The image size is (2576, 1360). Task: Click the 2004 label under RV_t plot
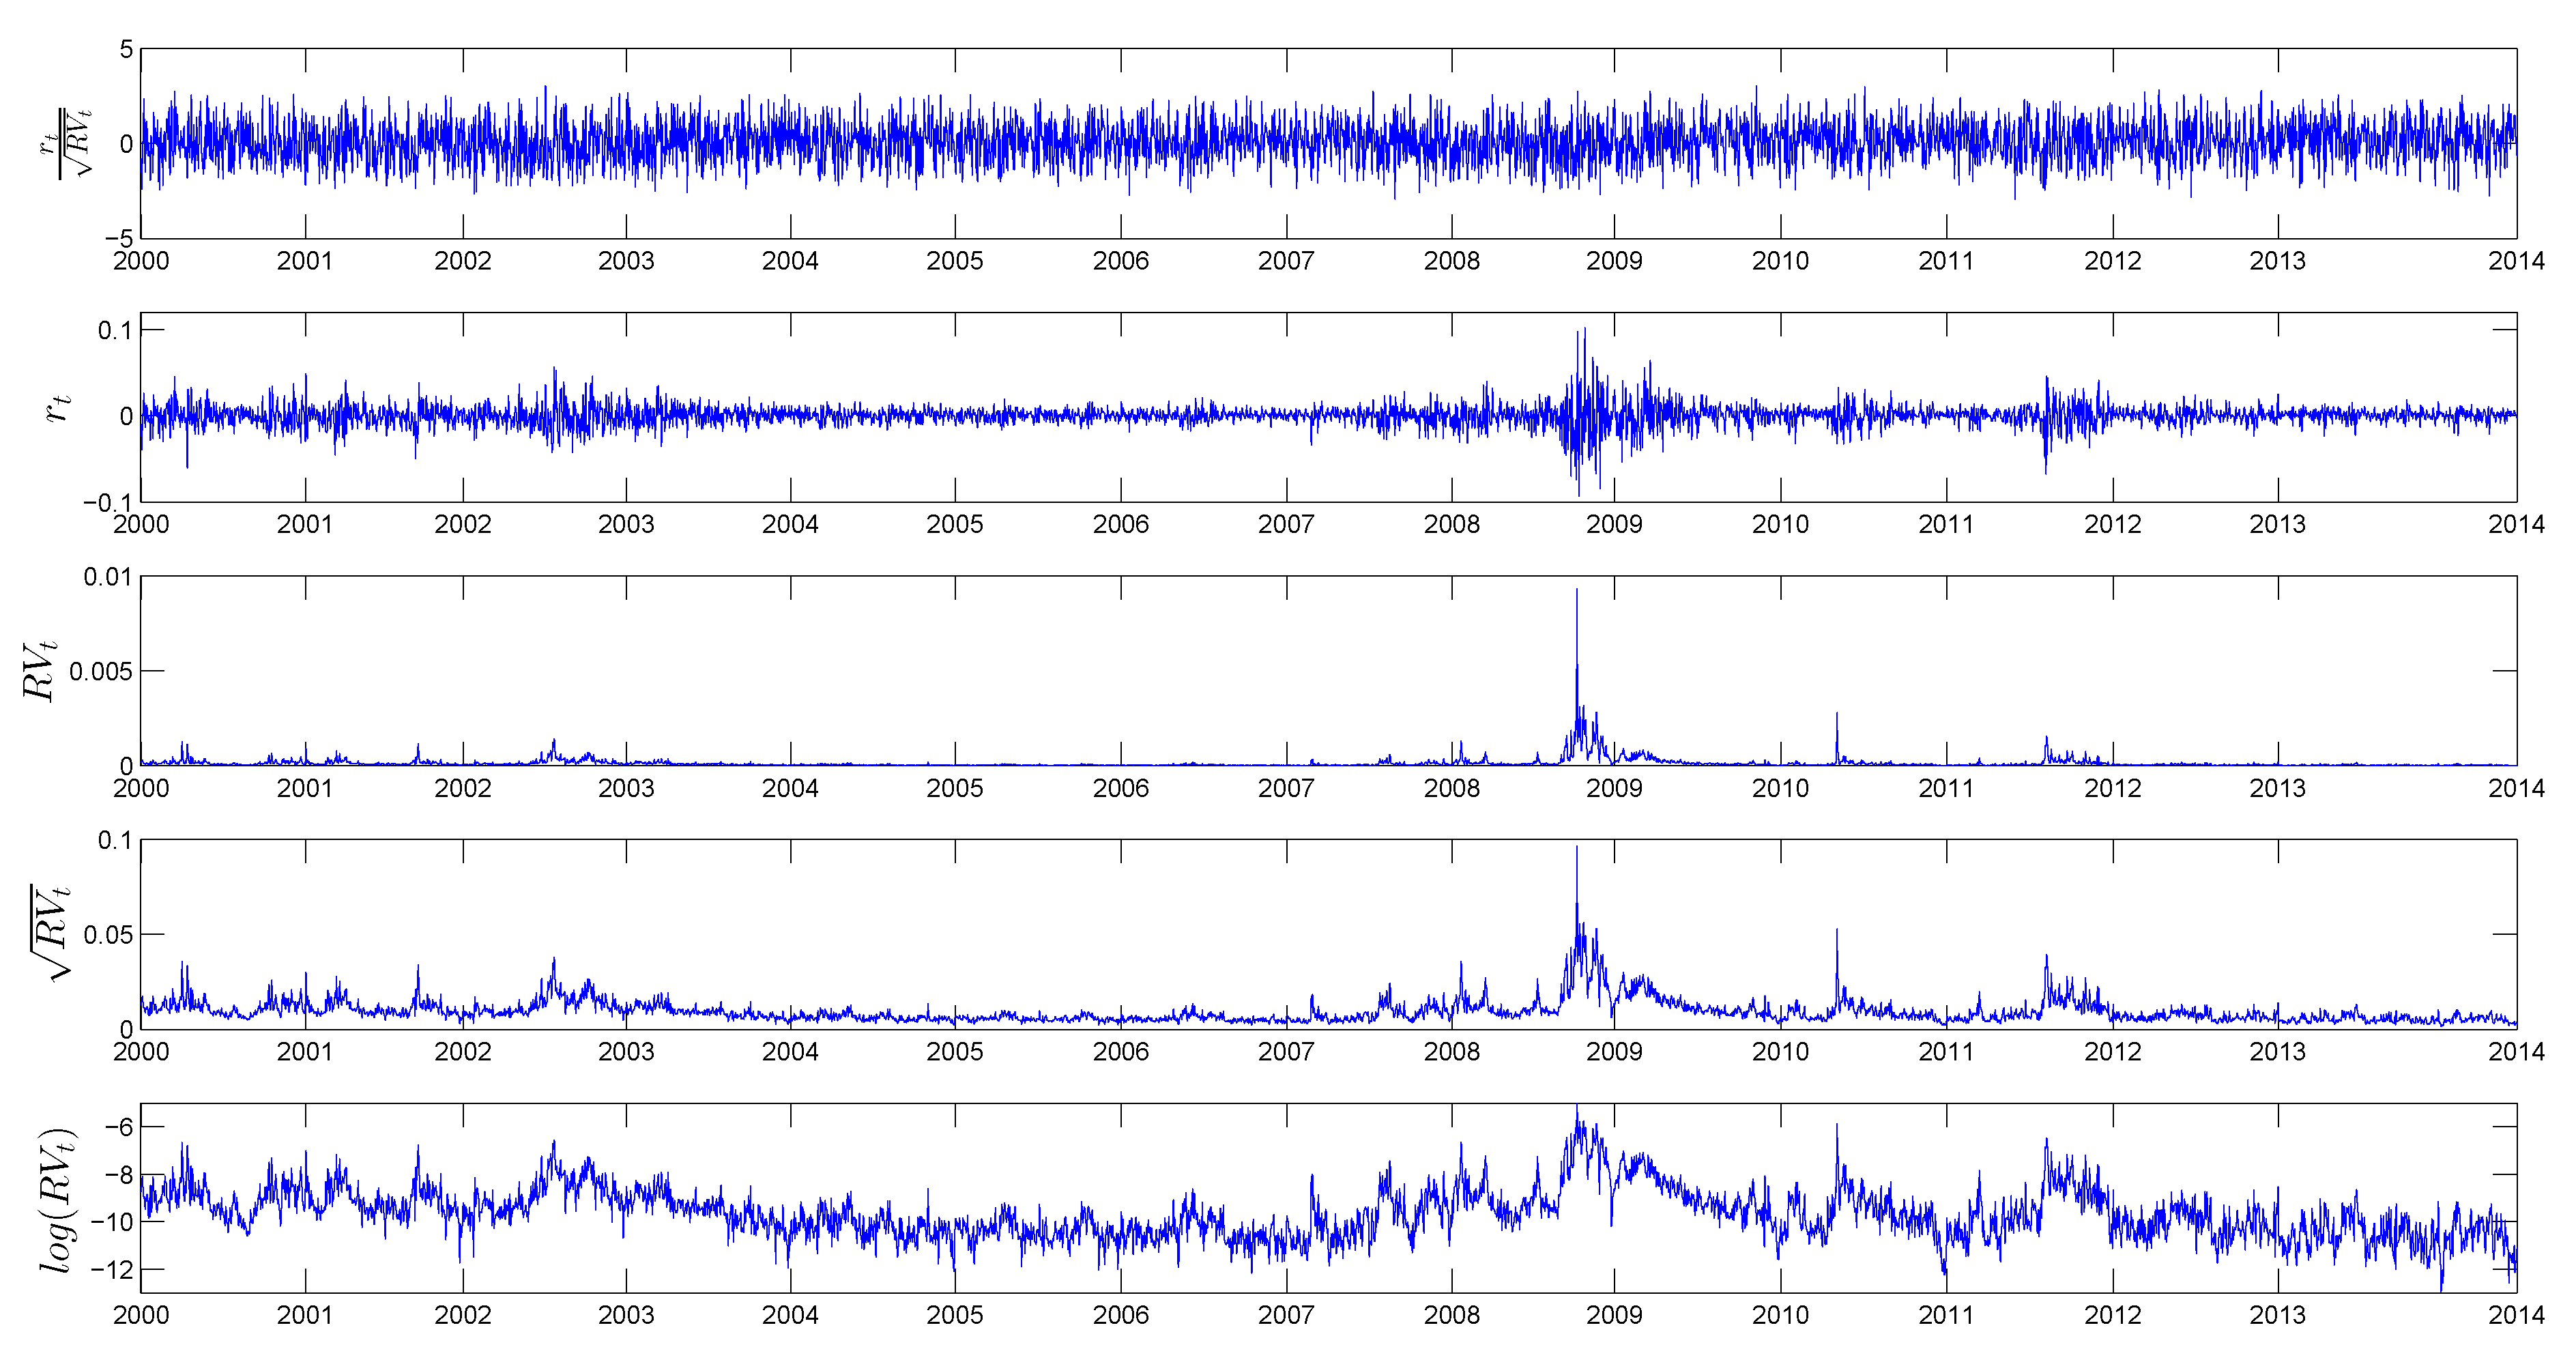[x=790, y=788]
